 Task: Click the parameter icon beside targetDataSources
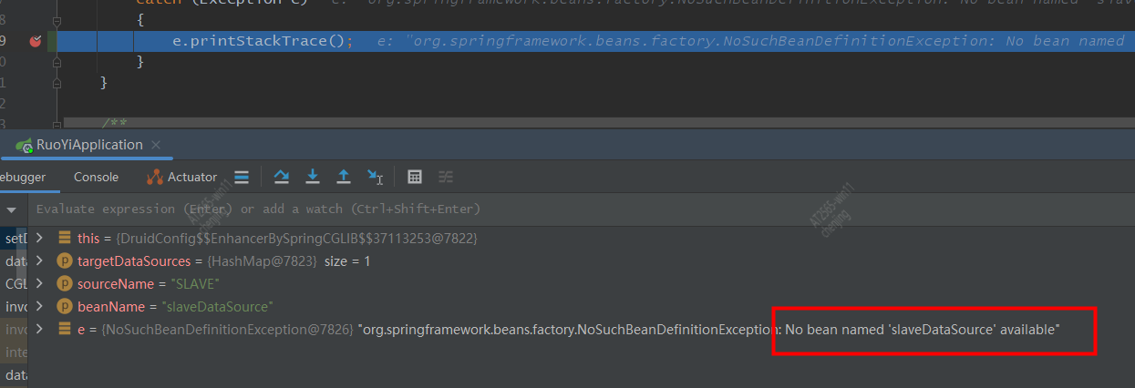coord(64,261)
